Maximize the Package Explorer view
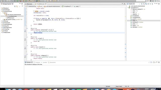 click(x=22, y=4)
